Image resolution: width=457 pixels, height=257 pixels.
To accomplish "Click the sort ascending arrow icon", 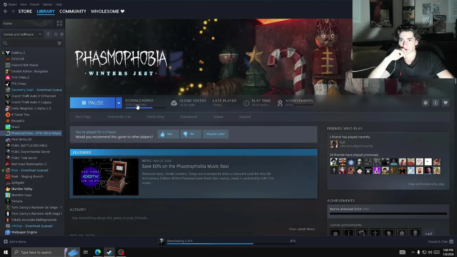I will tap(48, 34).
